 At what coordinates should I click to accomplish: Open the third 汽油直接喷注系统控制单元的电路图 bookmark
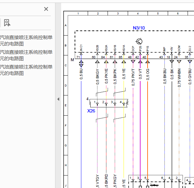(x=26, y=70)
